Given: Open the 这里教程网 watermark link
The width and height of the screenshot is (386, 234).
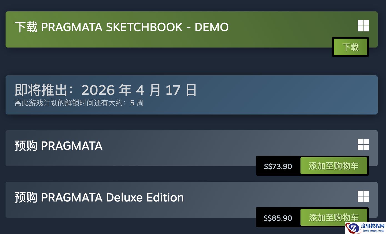Looking at the screenshot, I should (372, 226).
